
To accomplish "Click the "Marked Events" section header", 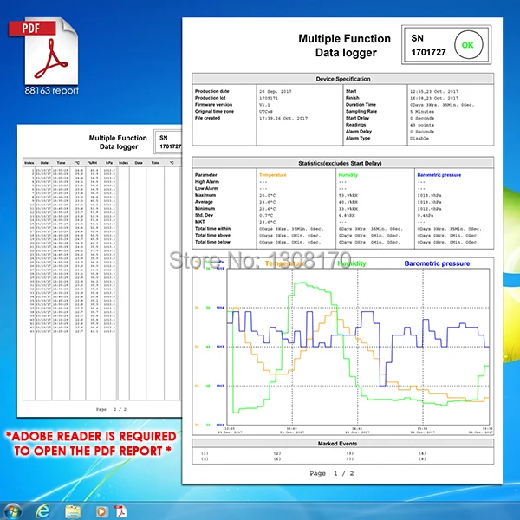I will click(343, 444).
